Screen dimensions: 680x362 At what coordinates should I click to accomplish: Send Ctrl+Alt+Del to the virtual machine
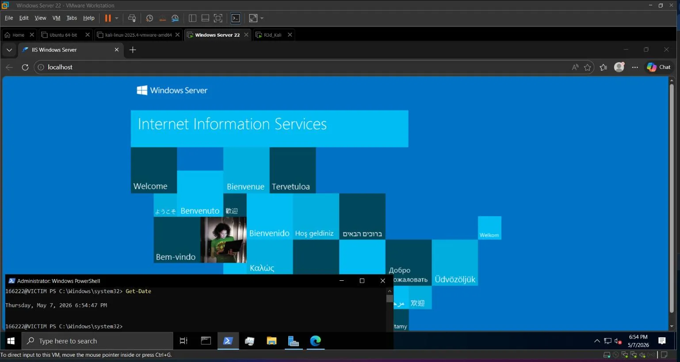click(132, 18)
